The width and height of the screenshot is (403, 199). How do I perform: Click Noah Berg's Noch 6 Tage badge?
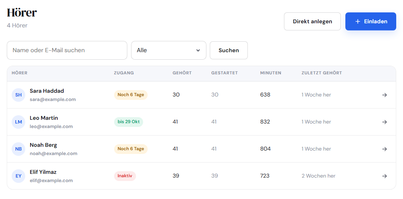(131, 149)
